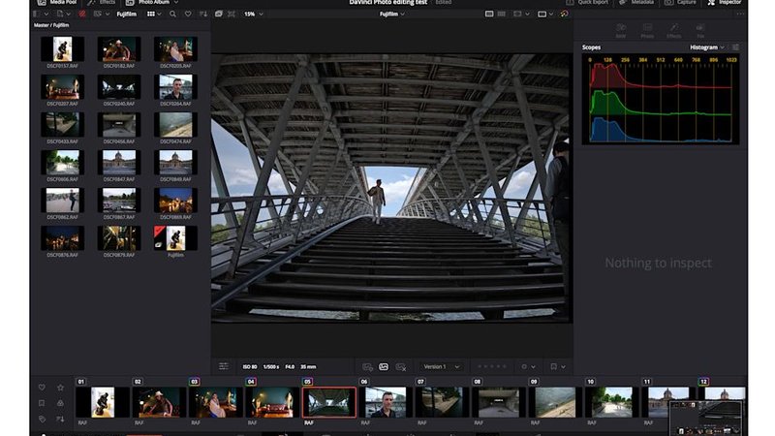Select DSCF0264.RAF portrait thumbnail

click(175, 87)
